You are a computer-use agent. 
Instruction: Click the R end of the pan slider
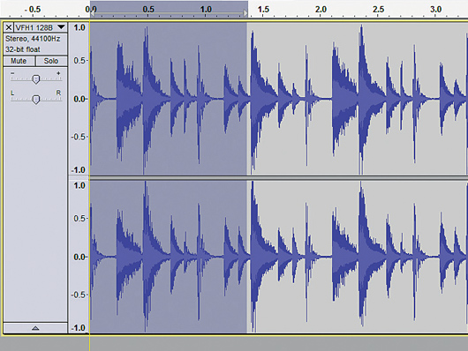click(58, 93)
